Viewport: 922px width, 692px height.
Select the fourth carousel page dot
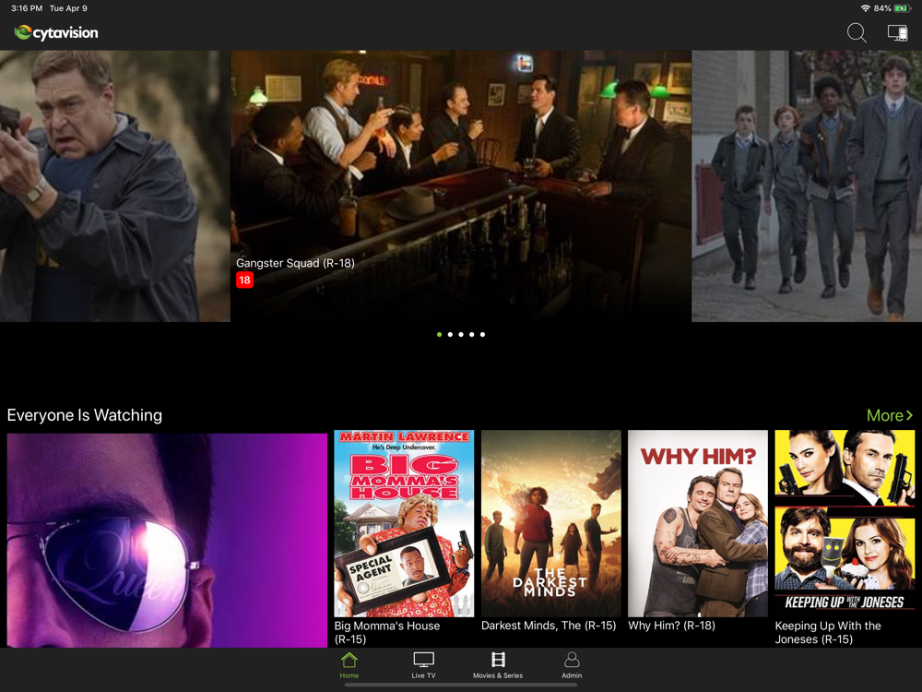[x=471, y=334]
